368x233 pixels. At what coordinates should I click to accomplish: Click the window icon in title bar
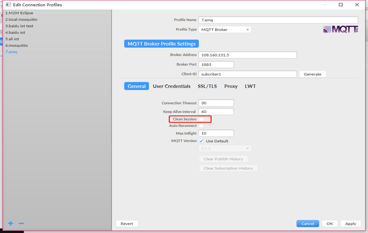click(x=8, y=5)
